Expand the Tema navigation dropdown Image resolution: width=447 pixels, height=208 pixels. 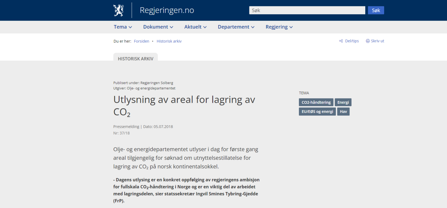[x=123, y=27]
